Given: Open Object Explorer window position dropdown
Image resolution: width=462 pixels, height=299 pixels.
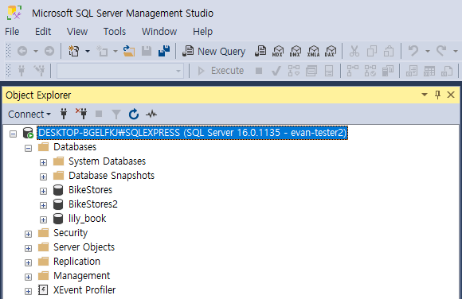Looking at the screenshot, I should pos(425,95).
